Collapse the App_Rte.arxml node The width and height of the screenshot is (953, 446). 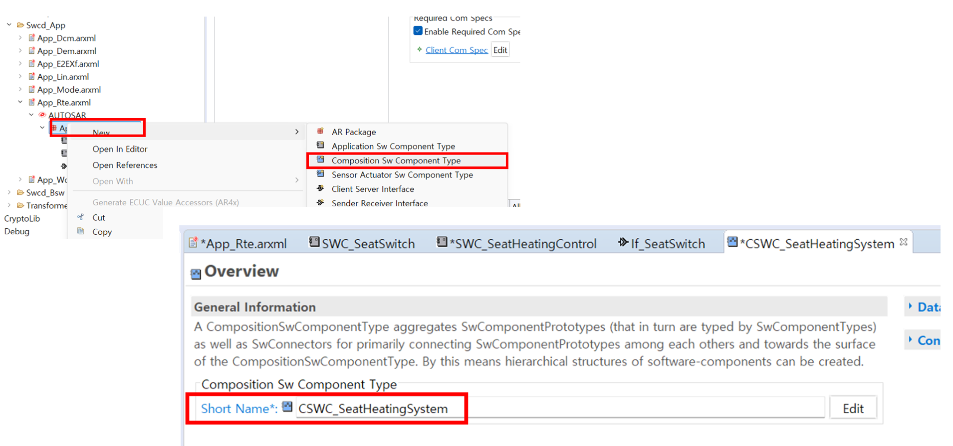[x=20, y=102]
